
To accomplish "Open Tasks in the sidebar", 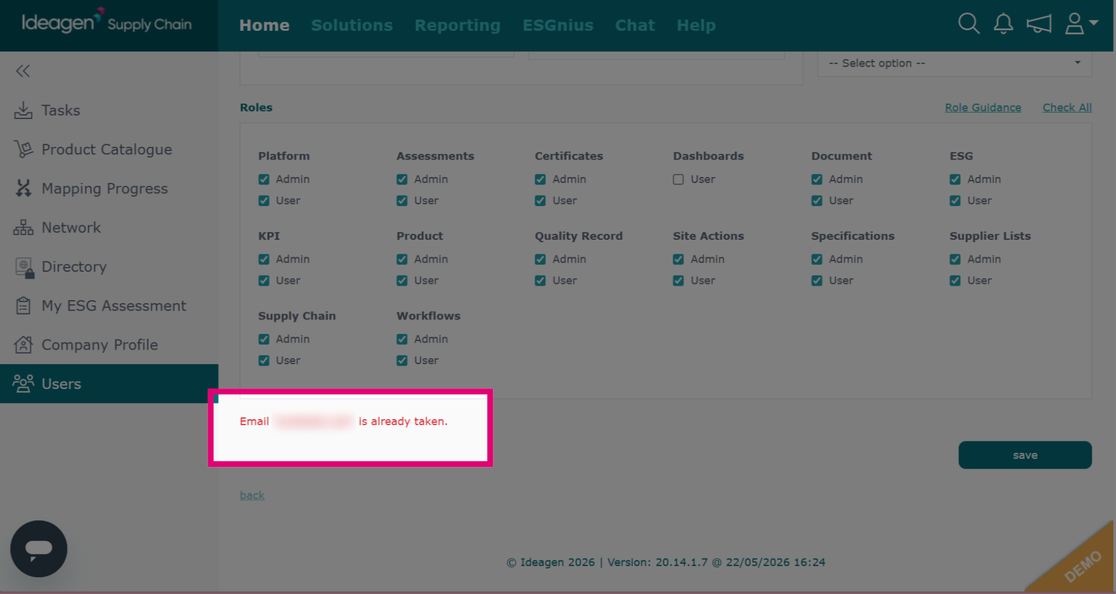I will pyautogui.click(x=109, y=110).
